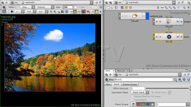Open the C plane dropdown in viewer

tap(19, 12)
